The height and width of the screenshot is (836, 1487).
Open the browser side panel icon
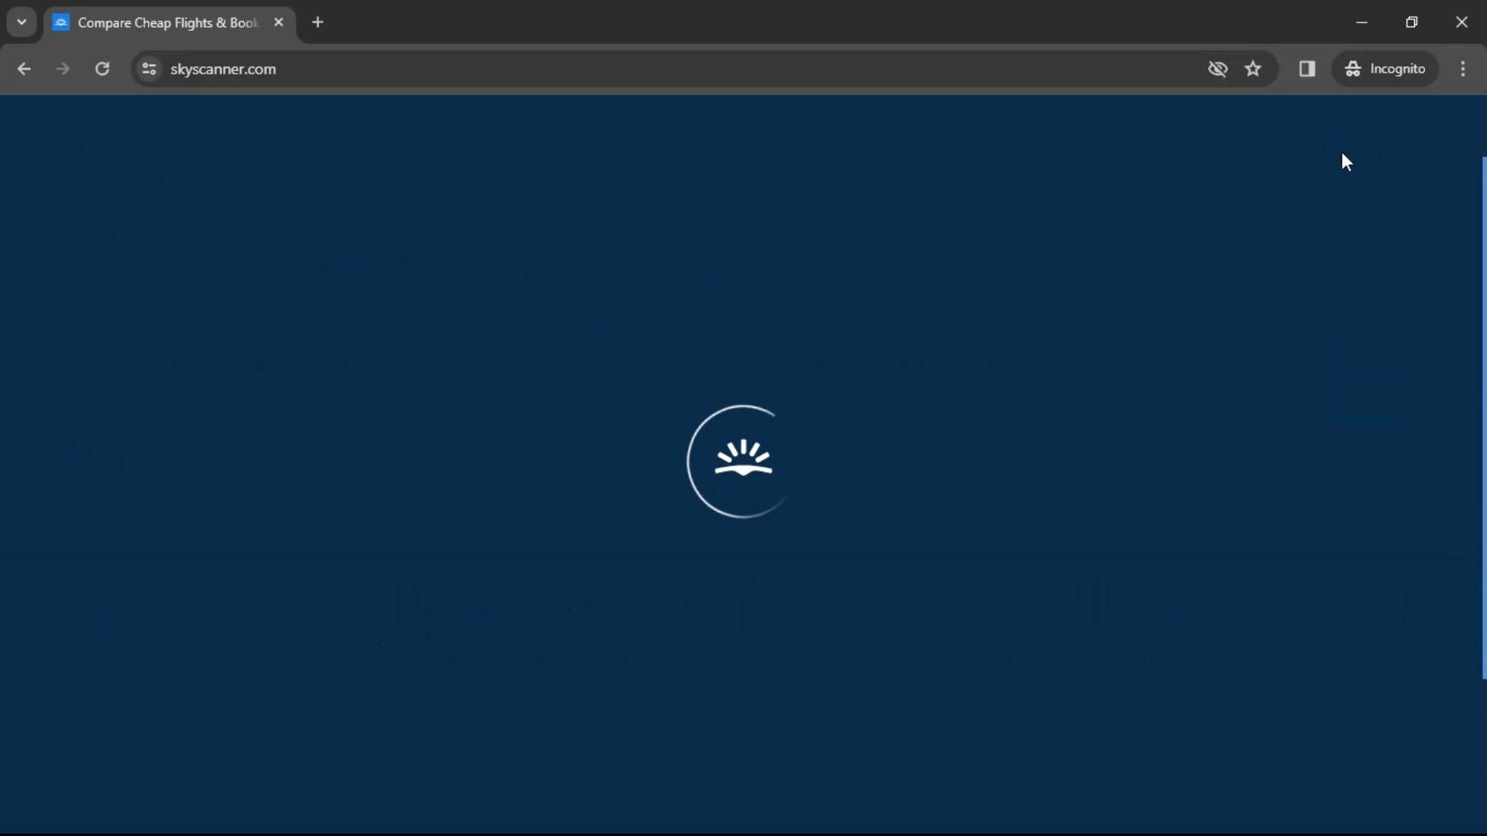coord(1307,69)
